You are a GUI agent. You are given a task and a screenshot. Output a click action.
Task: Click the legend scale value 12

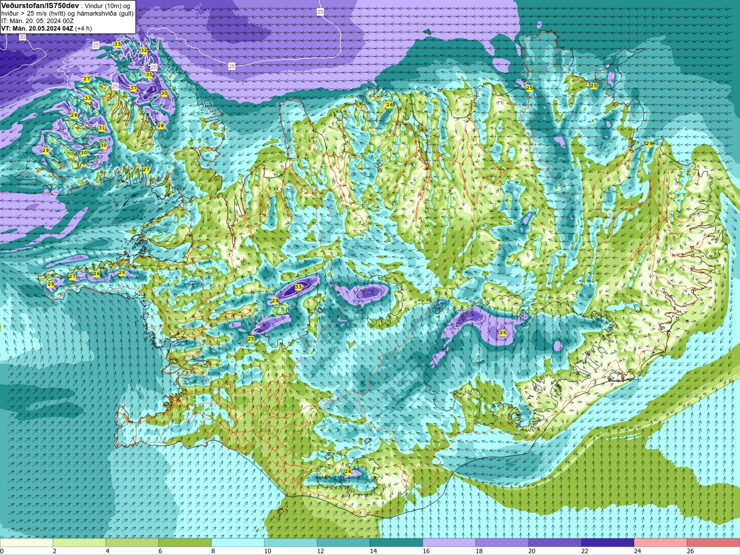coord(320,551)
